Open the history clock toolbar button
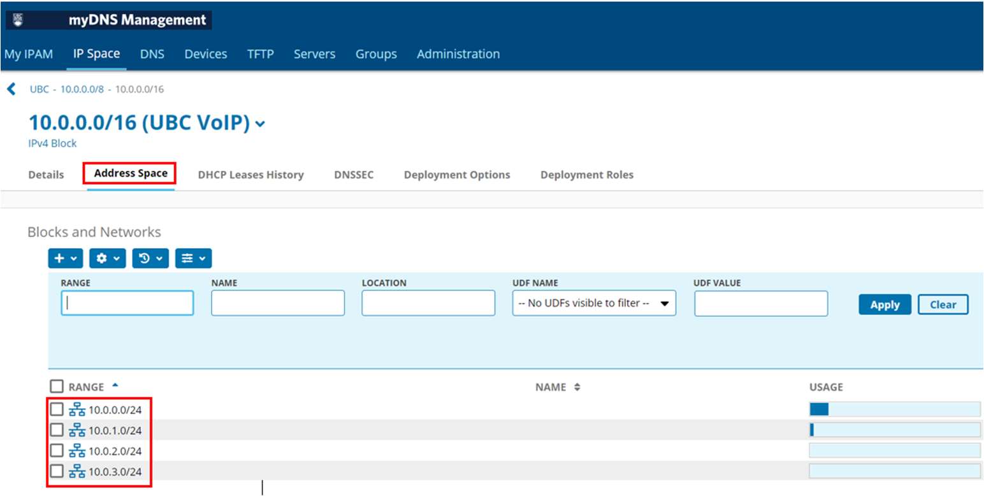Screen dimensions: 984x496 coord(150,258)
